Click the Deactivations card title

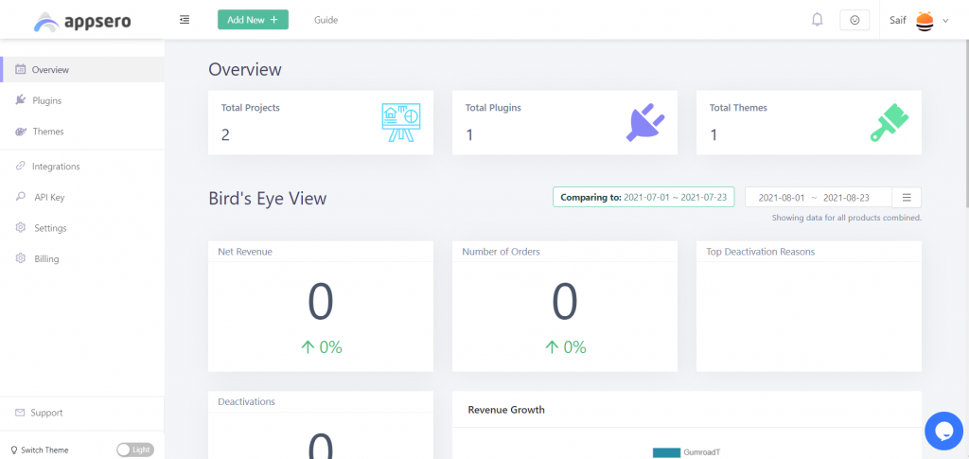(x=247, y=401)
